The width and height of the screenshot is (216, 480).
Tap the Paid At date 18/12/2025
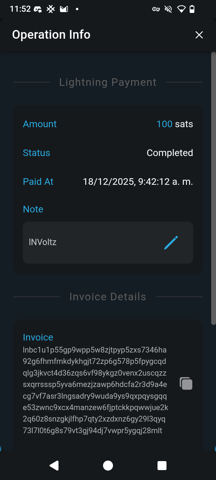pos(138,181)
